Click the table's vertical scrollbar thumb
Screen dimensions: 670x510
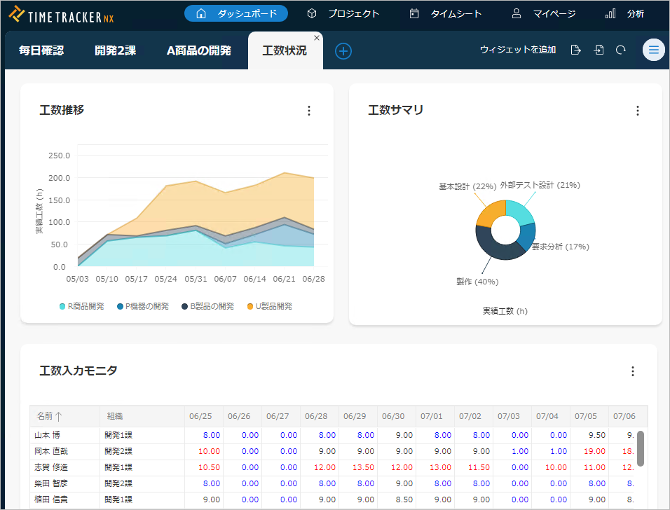(640, 448)
